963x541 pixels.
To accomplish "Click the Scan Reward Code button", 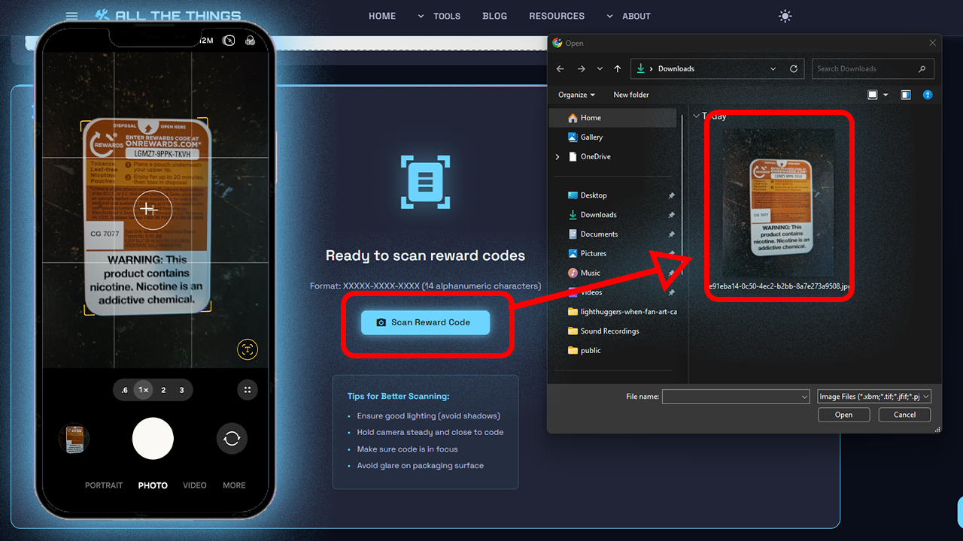I will tap(425, 322).
